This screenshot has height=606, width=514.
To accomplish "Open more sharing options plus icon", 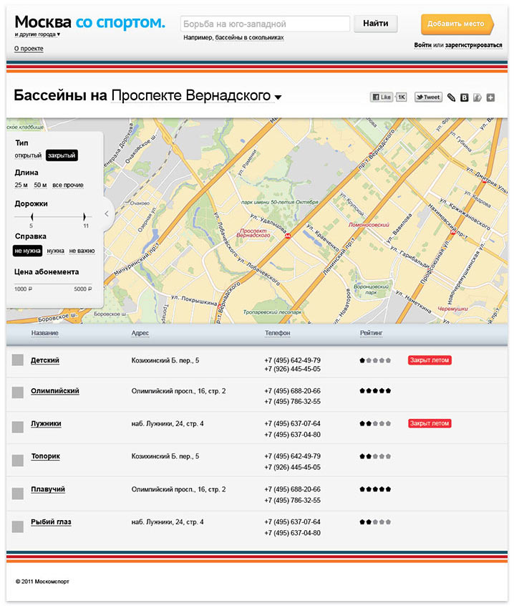I will pyautogui.click(x=490, y=97).
